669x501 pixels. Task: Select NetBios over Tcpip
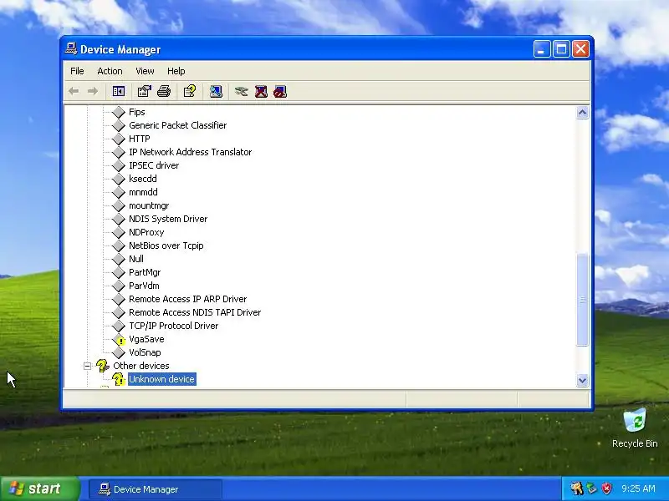click(166, 245)
